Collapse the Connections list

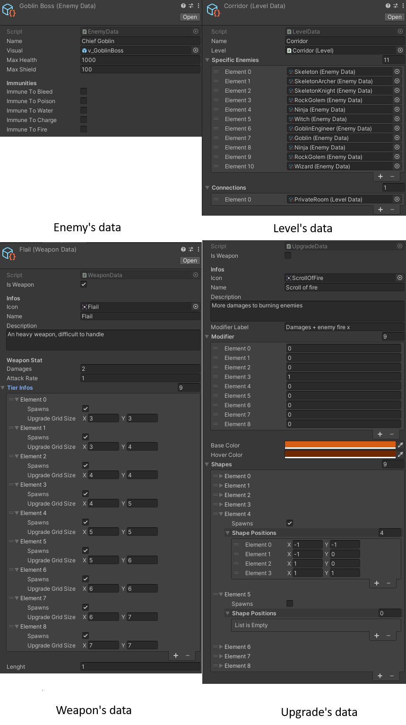coord(207,188)
